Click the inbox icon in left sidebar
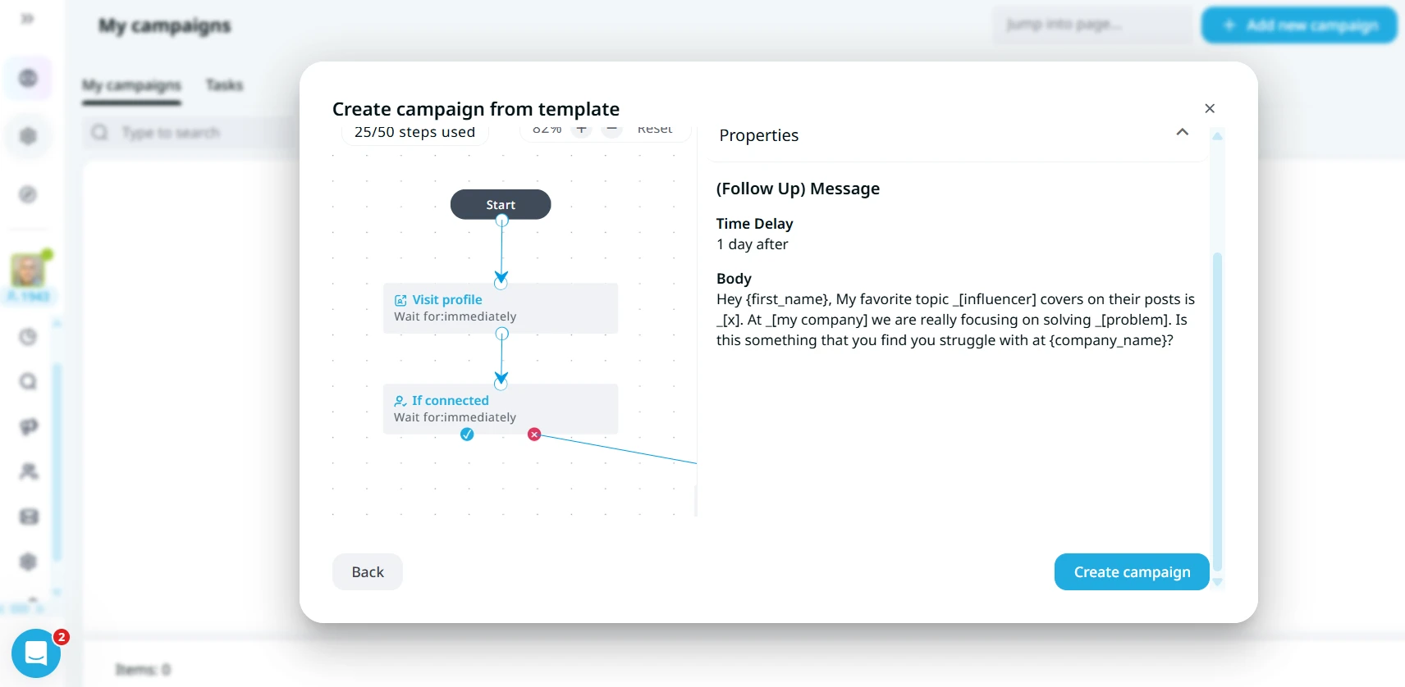 point(28,516)
